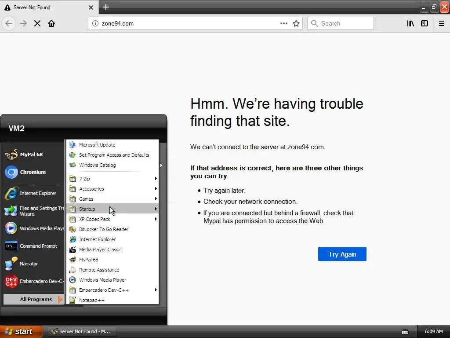
Task: Bookmark this page with the star icon
Action: (296, 23)
